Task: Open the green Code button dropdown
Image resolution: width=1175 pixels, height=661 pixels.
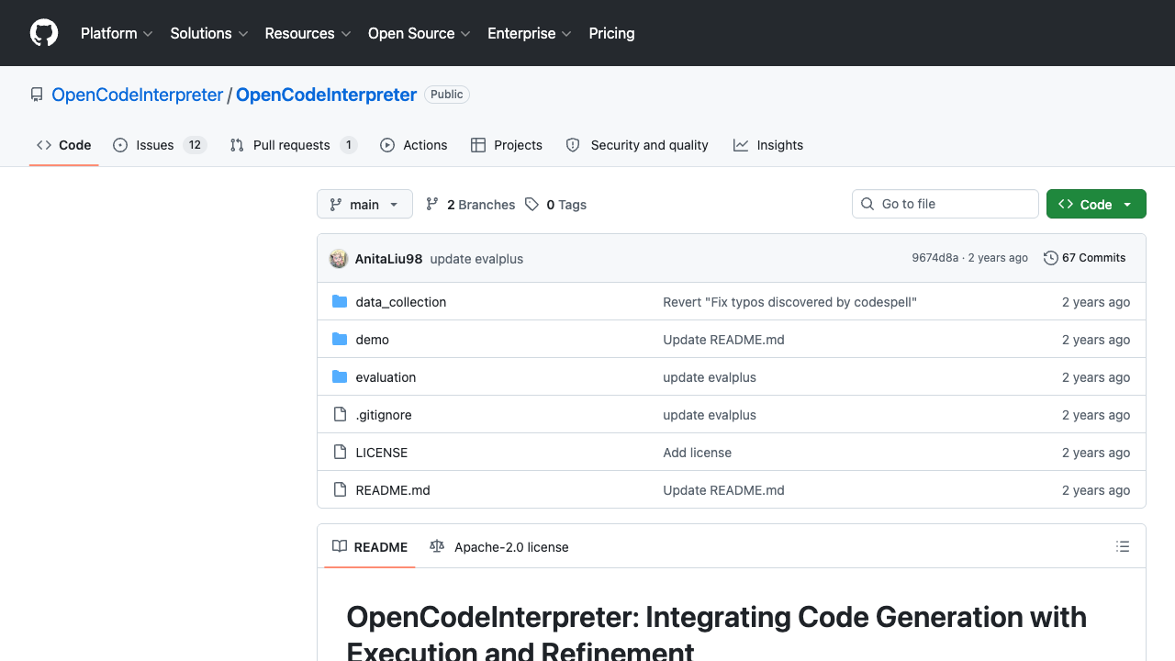Action: [x=1096, y=204]
